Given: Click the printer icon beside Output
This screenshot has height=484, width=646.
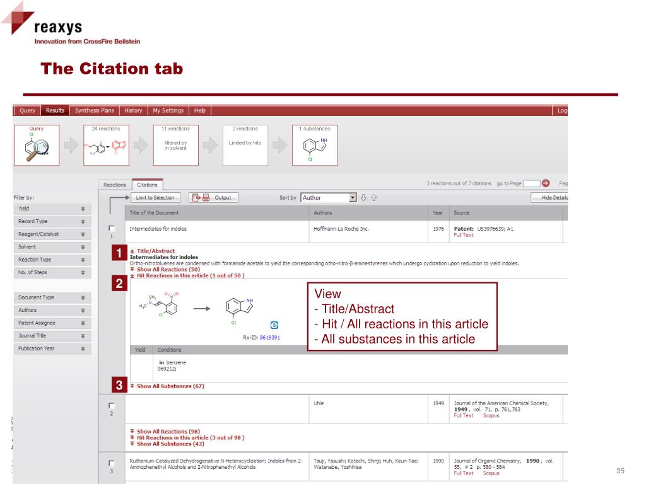Looking at the screenshot, I should [206, 197].
